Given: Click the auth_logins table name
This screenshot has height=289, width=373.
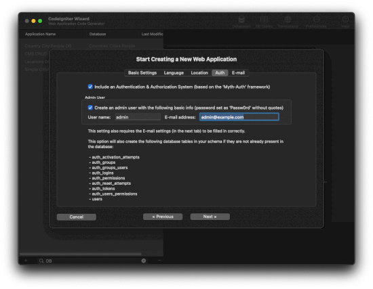Looking at the screenshot, I should [x=102, y=173].
